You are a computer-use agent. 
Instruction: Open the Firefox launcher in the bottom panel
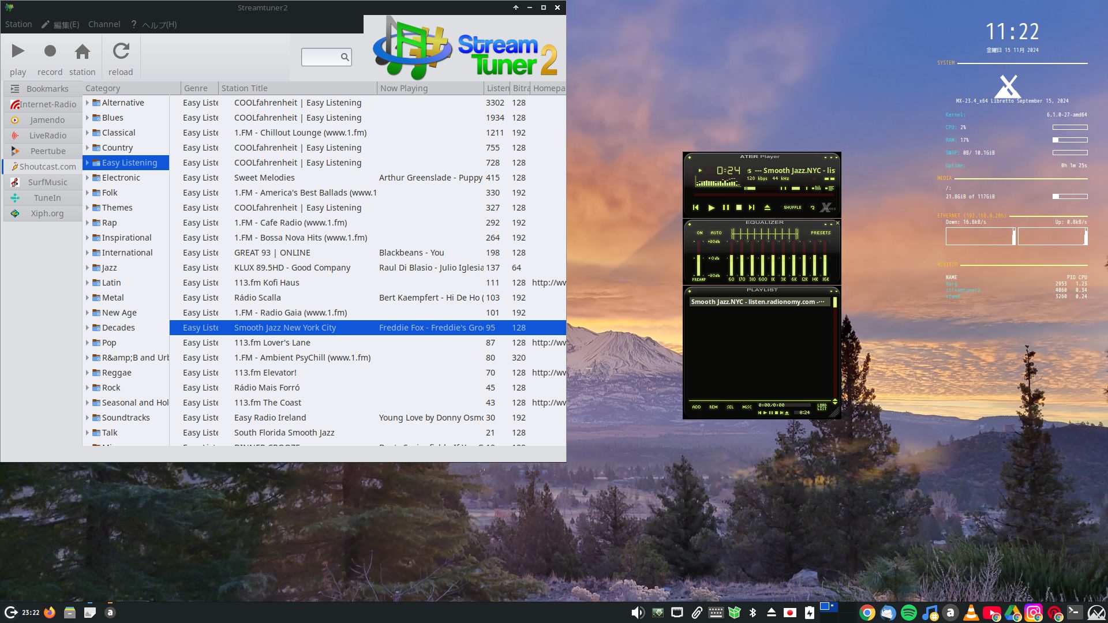(x=50, y=613)
